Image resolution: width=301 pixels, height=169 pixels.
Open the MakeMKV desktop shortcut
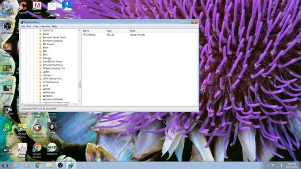[52, 149]
